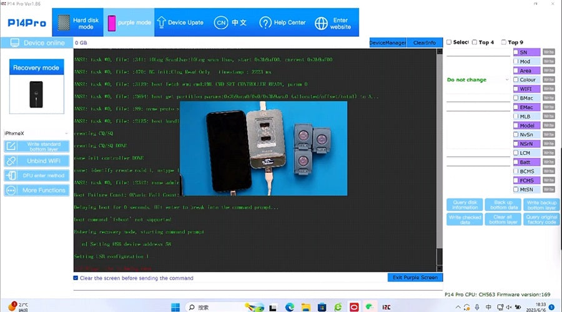Tick the SN checkbox
This screenshot has height=312, width=562.
click(516, 52)
